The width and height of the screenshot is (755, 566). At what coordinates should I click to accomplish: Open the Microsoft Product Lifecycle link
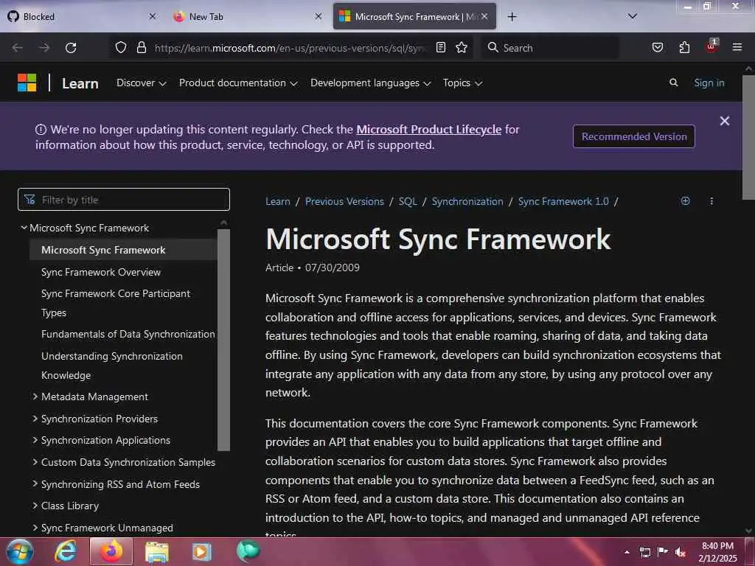click(428, 129)
